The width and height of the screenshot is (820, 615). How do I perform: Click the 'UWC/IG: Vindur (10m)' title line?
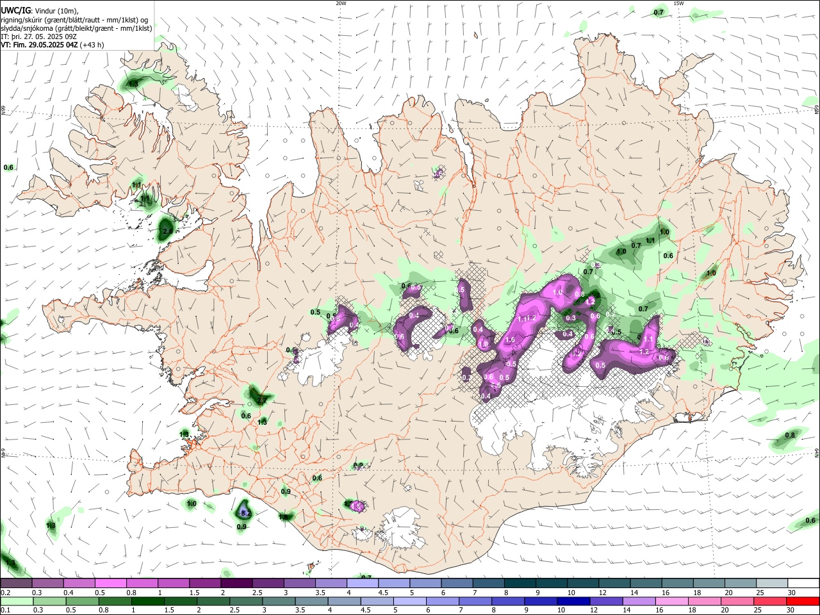40,11
